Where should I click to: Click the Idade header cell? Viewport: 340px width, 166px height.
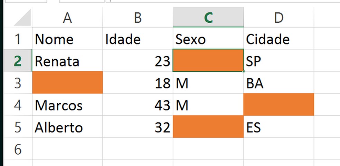[138, 39]
